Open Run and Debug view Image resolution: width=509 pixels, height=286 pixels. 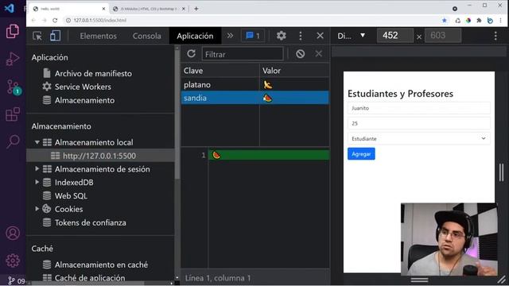tap(13, 59)
